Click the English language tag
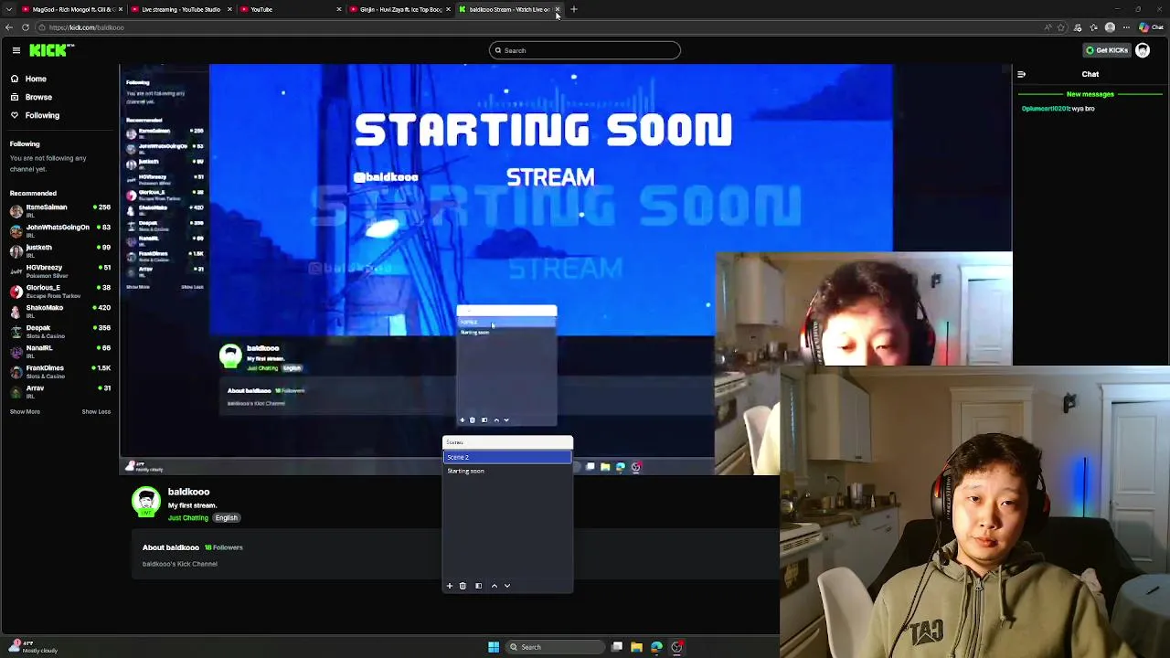The width and height of the screenshot is (1170, 658). (x=226, y=518)
